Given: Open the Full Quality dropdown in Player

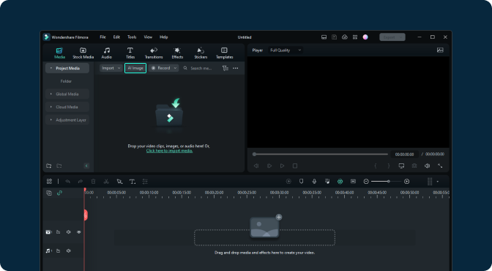Looking at the screenshot, I should pyautogui.click(x=286, y=51).
